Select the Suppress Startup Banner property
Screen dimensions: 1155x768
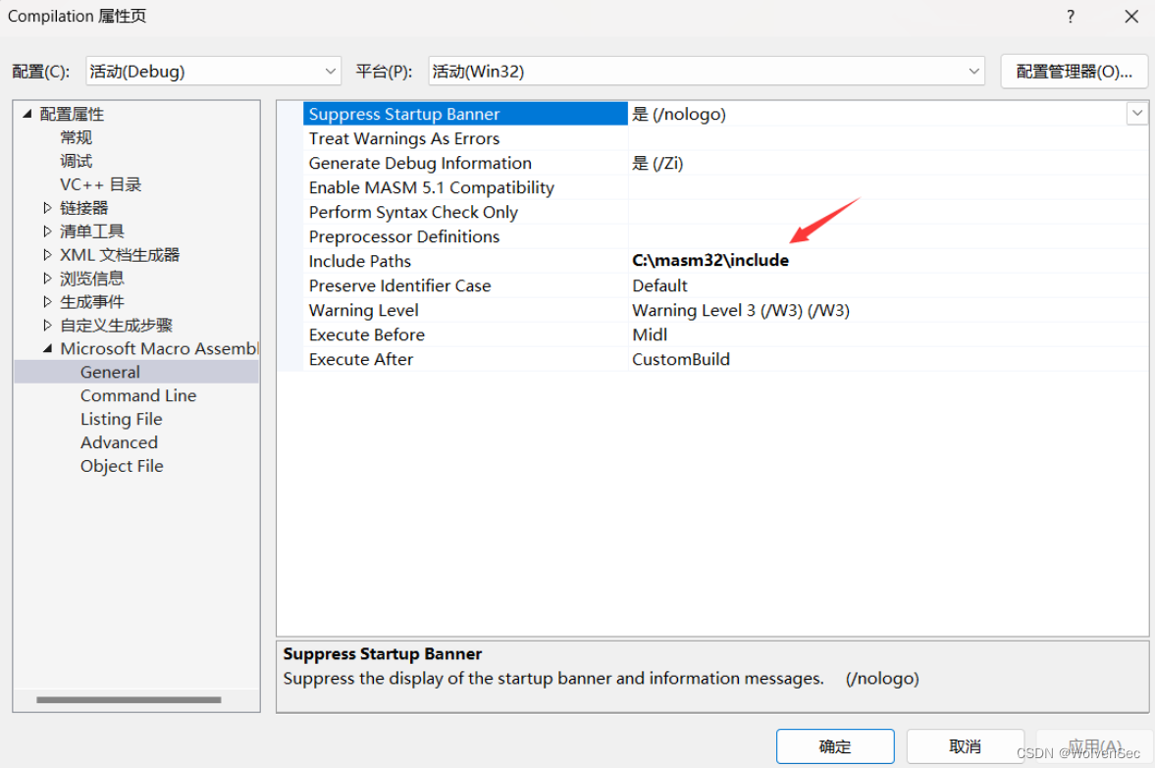pyautogui.click(x=465, y=114)
